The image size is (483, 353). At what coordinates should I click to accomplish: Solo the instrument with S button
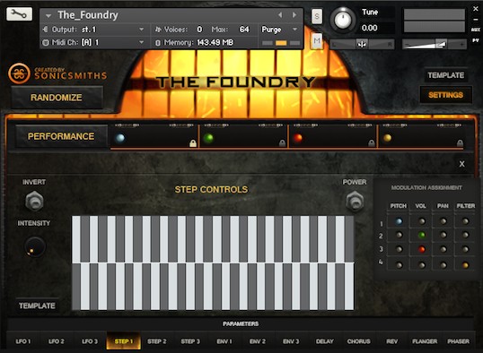pyautogui.click(x=317, y=16)
